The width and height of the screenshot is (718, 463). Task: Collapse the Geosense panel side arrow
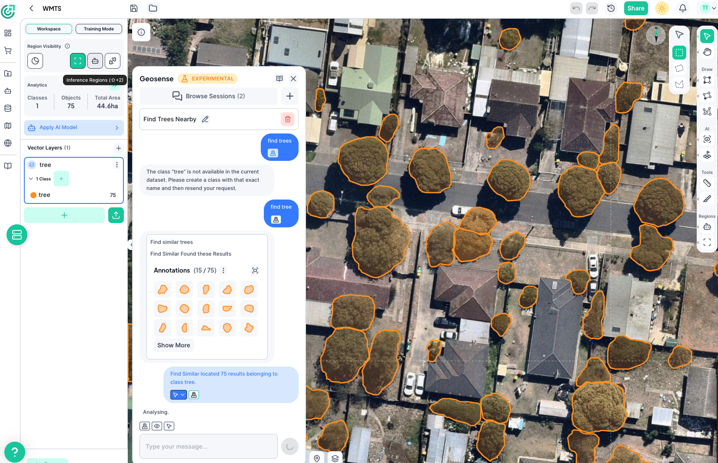pos(130,244)
